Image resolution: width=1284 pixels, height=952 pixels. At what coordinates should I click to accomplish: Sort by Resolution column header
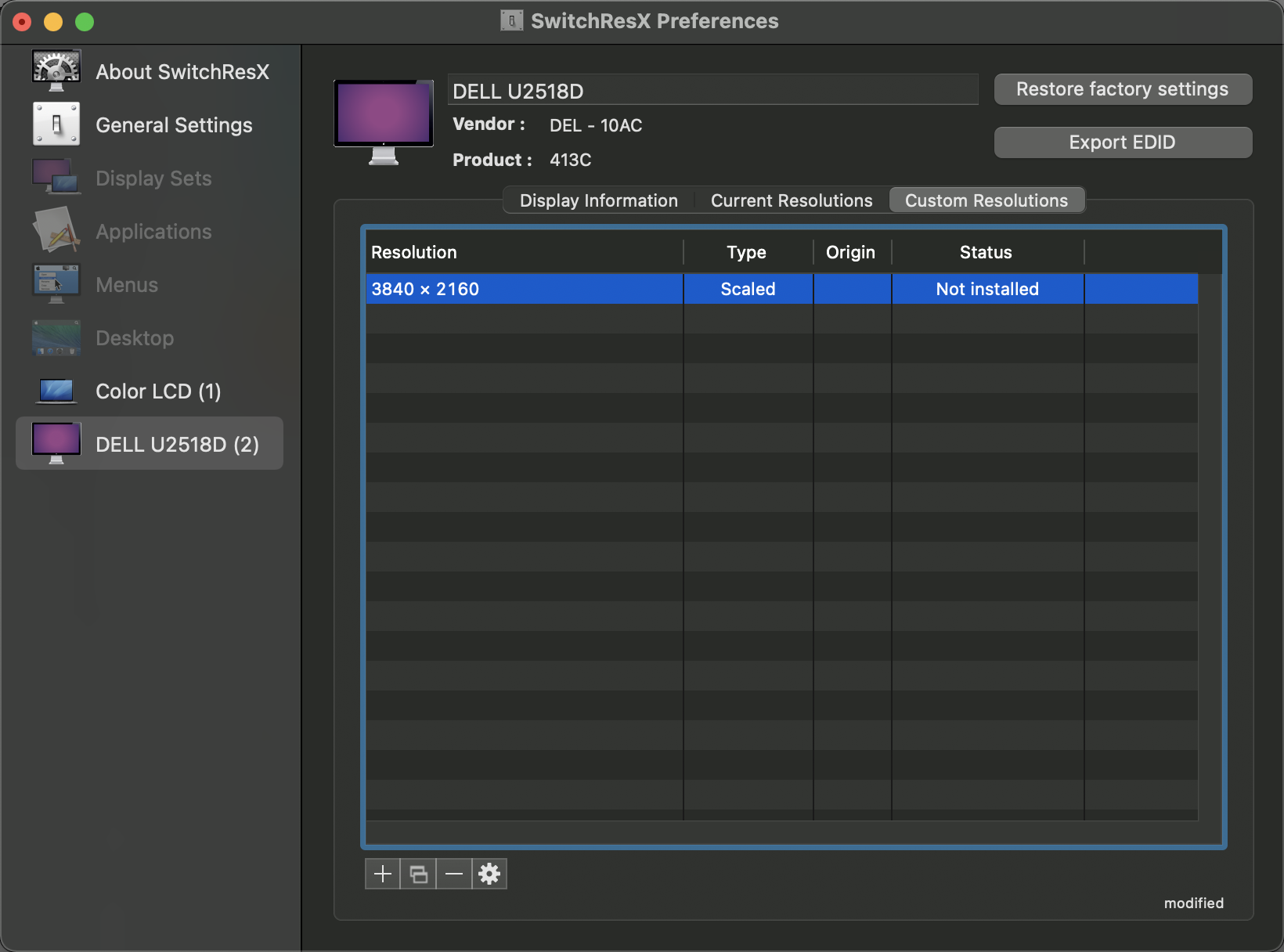pyautogui.click(x=525, y=252)
